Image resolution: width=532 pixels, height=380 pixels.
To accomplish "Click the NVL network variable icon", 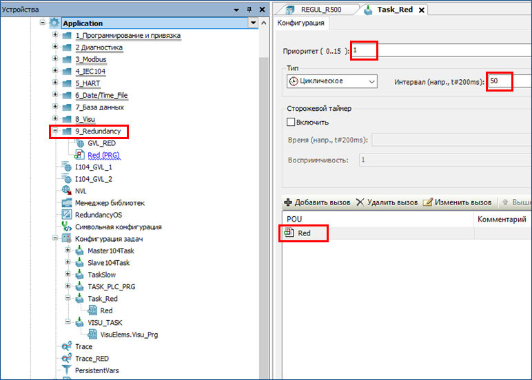I will tap(67, 191).
